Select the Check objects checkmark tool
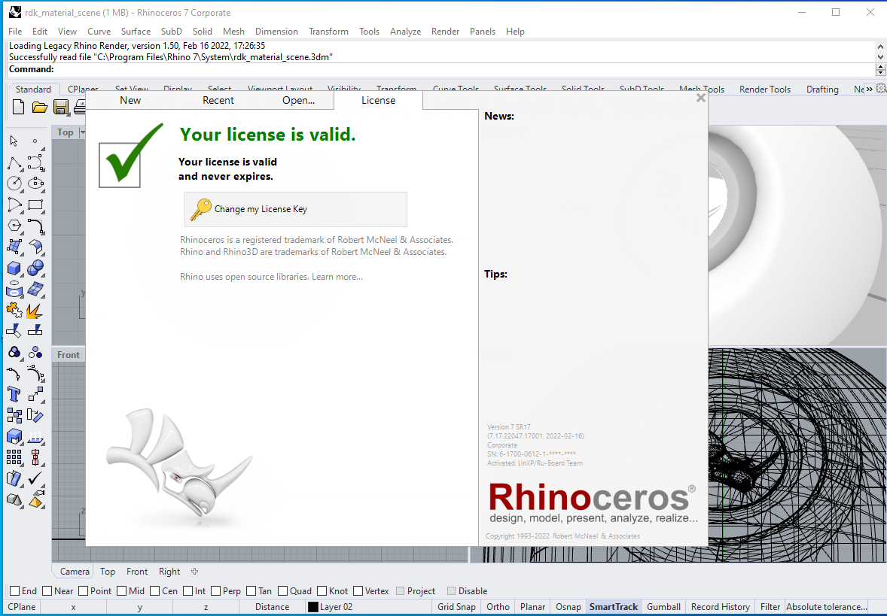Viewport: 887px width, 616px height. click(x=35, y=478)
